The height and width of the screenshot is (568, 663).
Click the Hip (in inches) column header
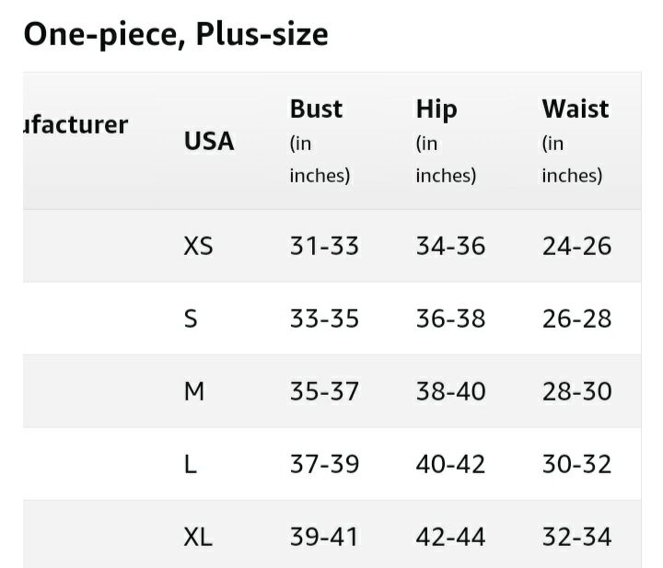[x=446, y=141]
